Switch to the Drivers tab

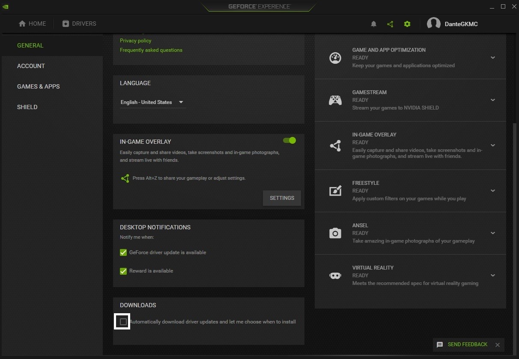click(x=79, y=24)
